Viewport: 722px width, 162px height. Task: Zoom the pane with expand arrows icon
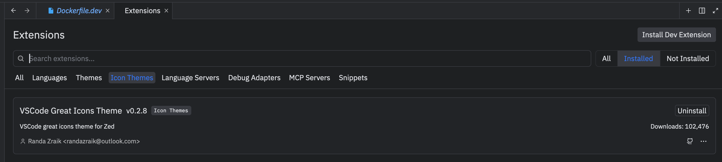pyautogui.click(x=715, y=11)
